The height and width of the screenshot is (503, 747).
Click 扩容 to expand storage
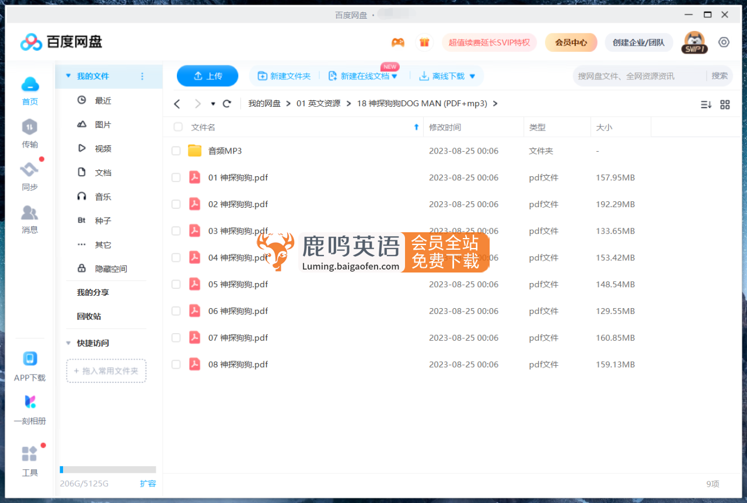148,483
